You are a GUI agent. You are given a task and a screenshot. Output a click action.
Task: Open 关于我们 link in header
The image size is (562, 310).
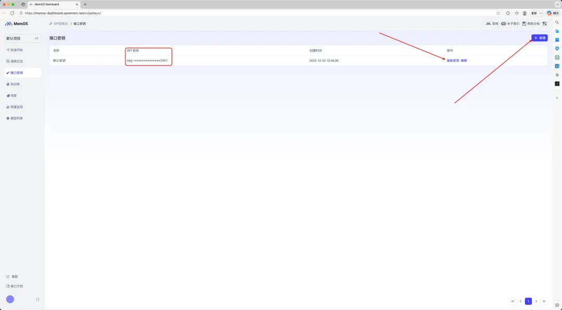[510, 23]
